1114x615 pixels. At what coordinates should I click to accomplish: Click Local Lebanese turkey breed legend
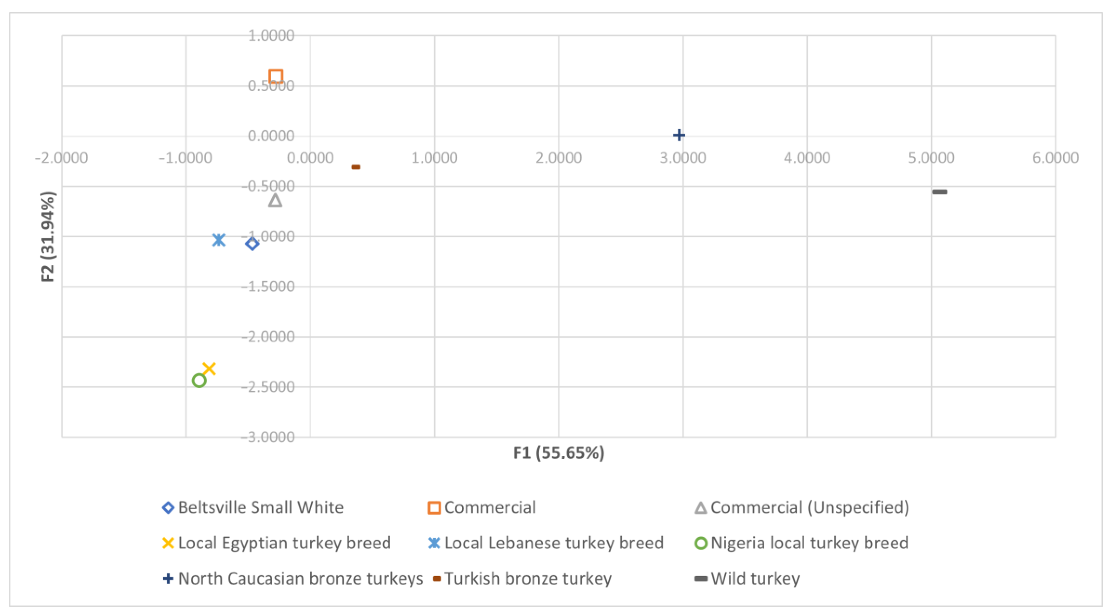(x=554, y=543)
